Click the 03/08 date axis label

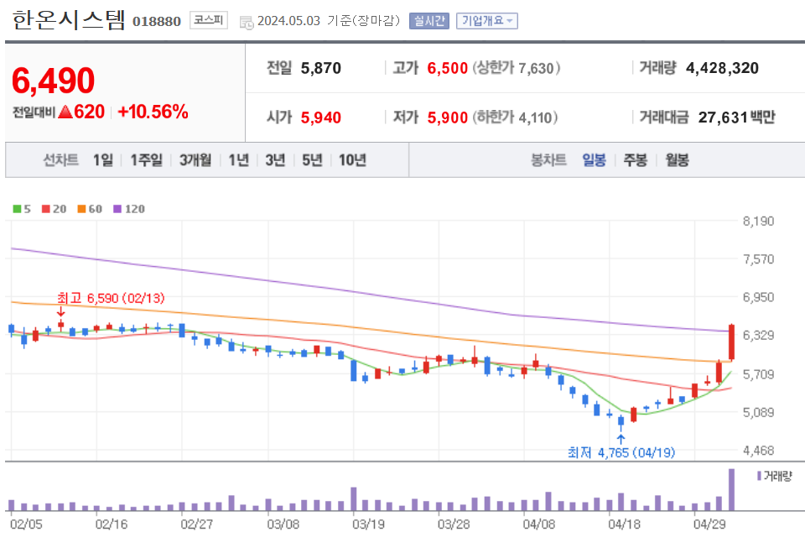pos(283,524)
